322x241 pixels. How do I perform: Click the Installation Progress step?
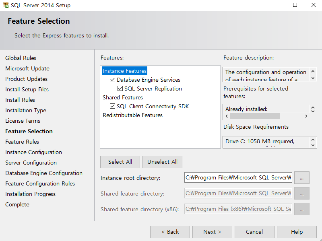[31, 194]
